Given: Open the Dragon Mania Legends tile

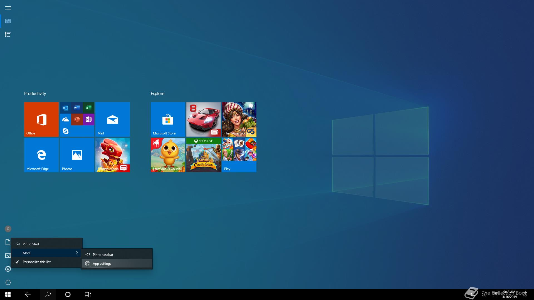Looking at the screenshot, I should point(113,155).
